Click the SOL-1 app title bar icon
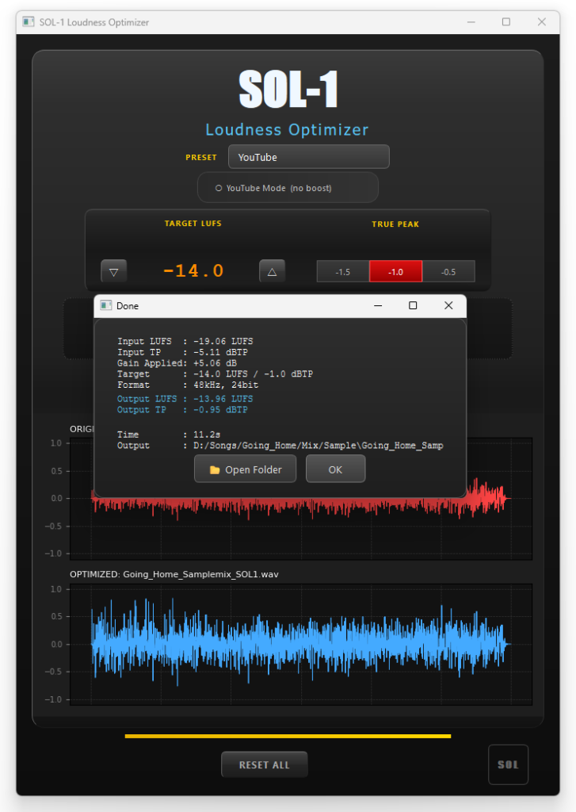The width and height of the screenshot is (576, 812). click(29, 22)
